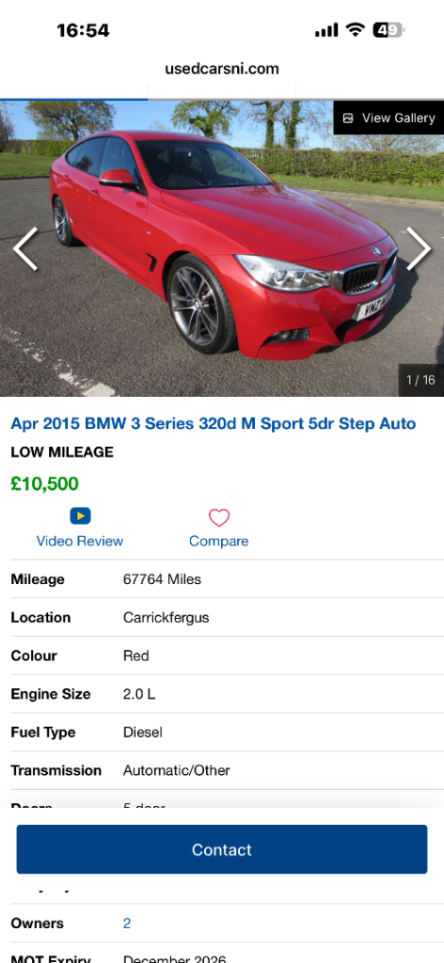Tap the Compare heart icon

(x=218, y=517)
